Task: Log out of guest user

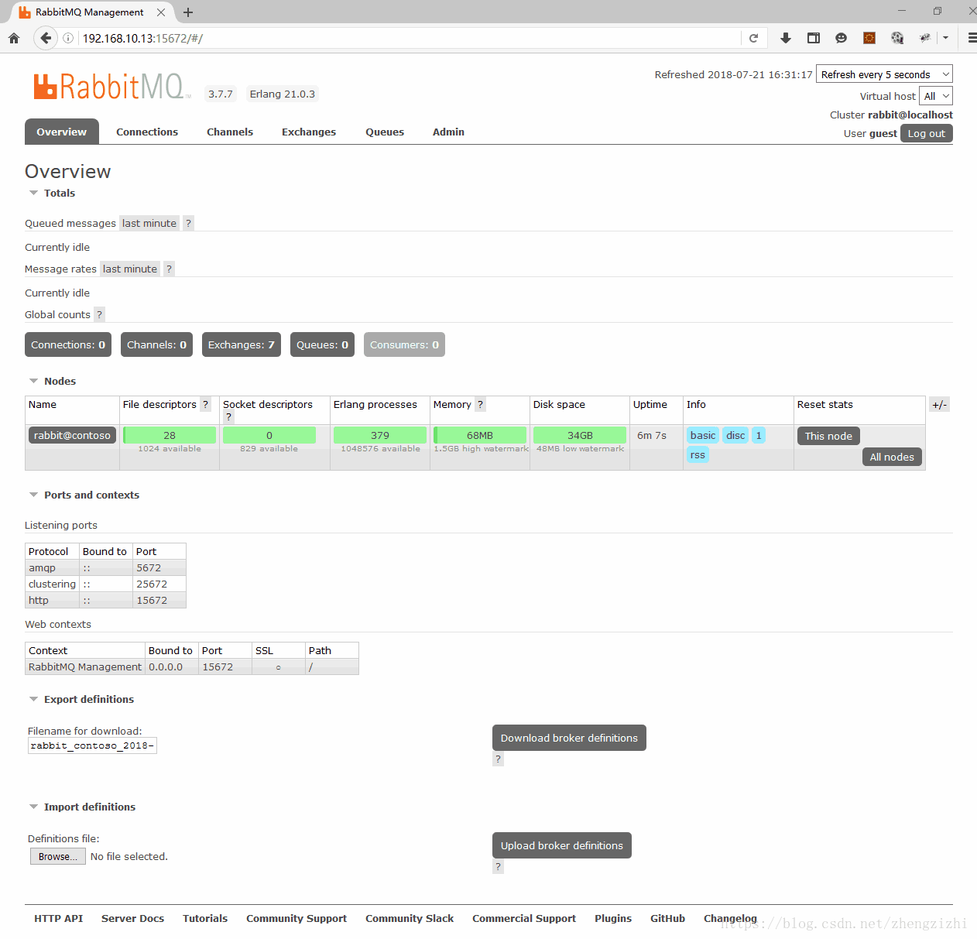Action: coord(927,133)
